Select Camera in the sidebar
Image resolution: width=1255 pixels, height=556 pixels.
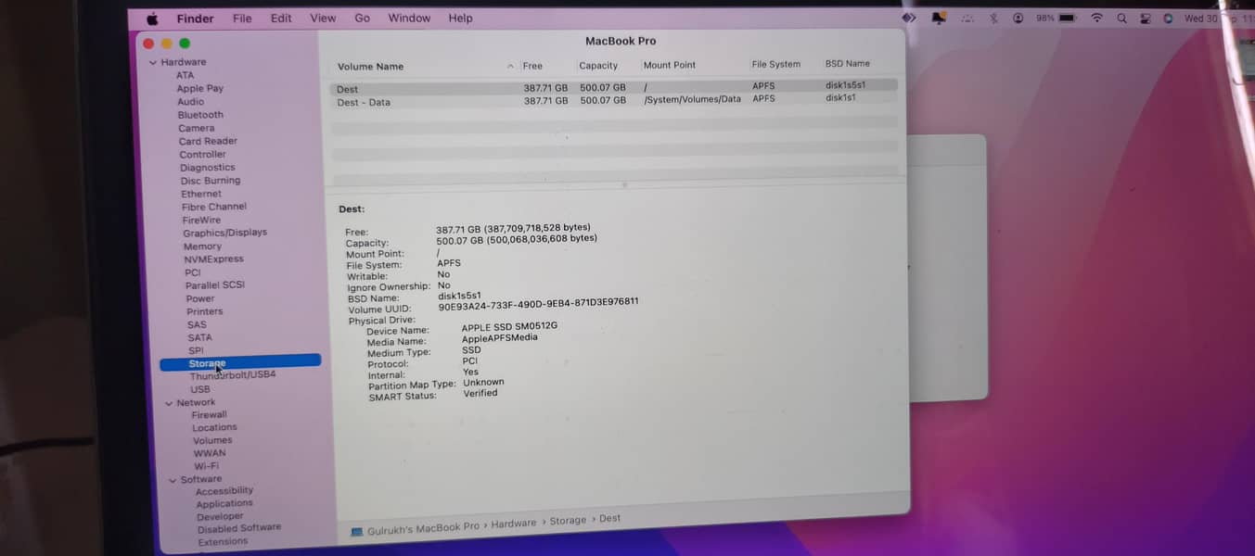[197, 128]
